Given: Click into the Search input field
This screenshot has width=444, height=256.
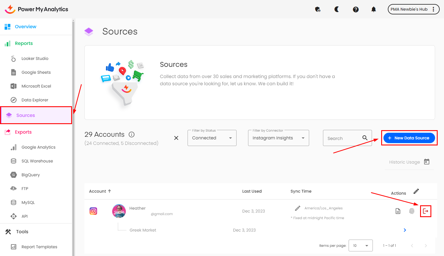Looking at the screenshot, I should click(x=343, y=138).
